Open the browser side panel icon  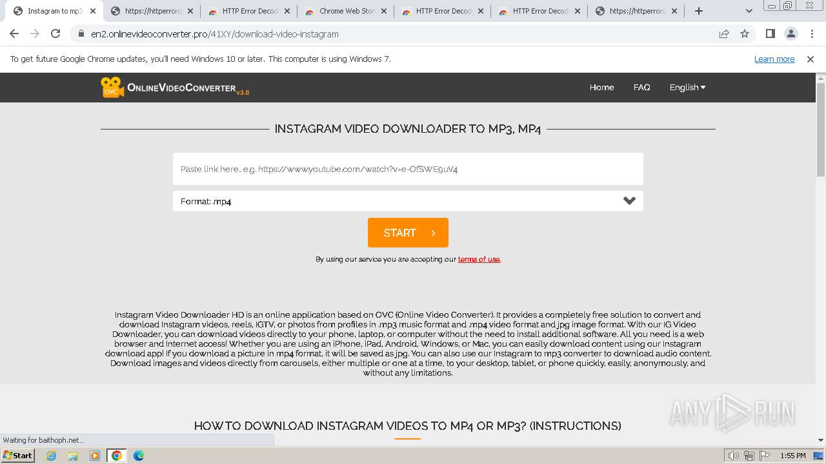coord(770,34)
